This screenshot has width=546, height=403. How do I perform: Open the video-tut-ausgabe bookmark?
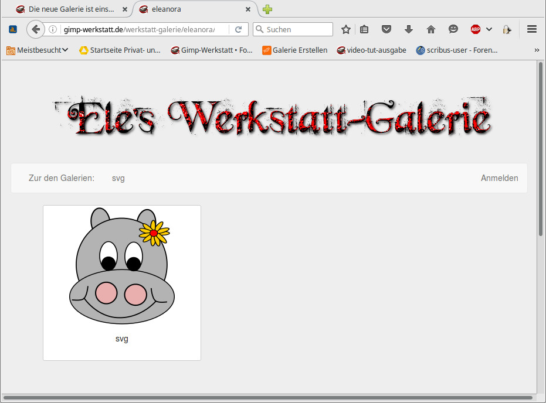tap(371, 50)
